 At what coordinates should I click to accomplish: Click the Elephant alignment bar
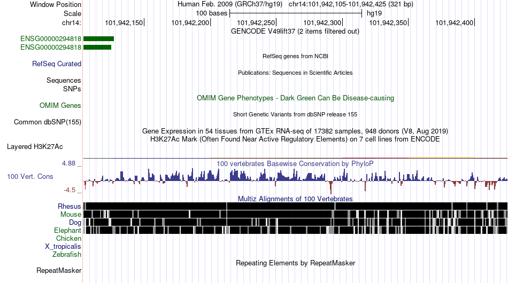(295, 230)
